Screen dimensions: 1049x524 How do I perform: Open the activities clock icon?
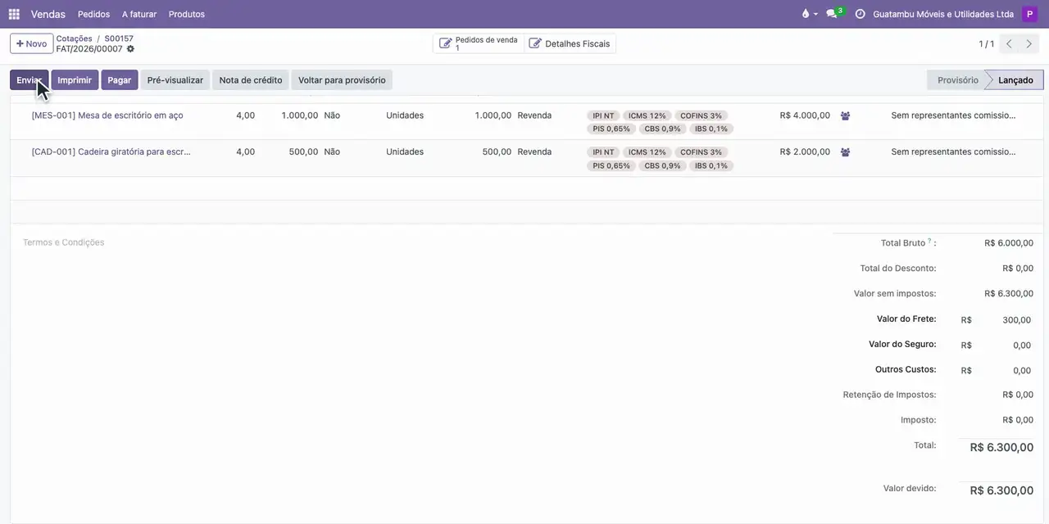coord(860,14)
